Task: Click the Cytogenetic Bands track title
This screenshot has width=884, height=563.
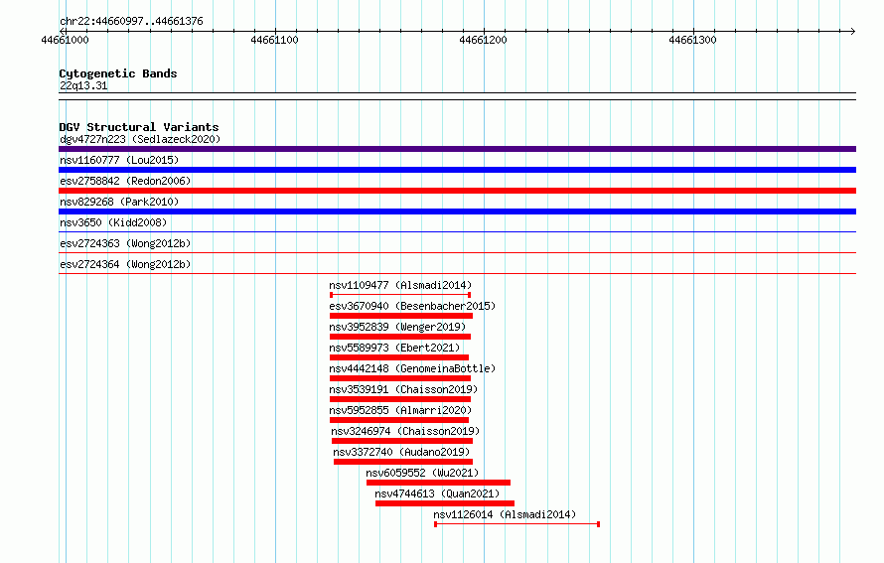Action: click(118, 73)
